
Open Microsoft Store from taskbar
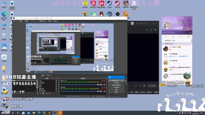pos(23,113)
